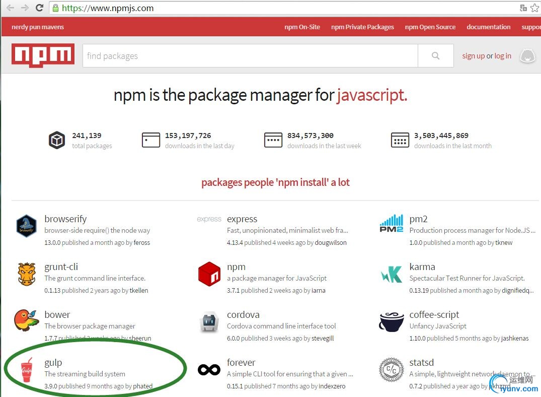
Task: Click the 241,139 total packages count
Action: point(87,136)
